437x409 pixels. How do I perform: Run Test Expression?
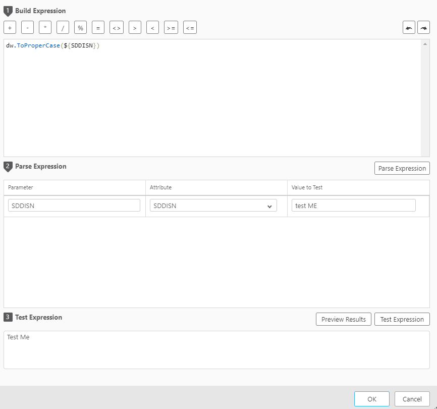402,319
